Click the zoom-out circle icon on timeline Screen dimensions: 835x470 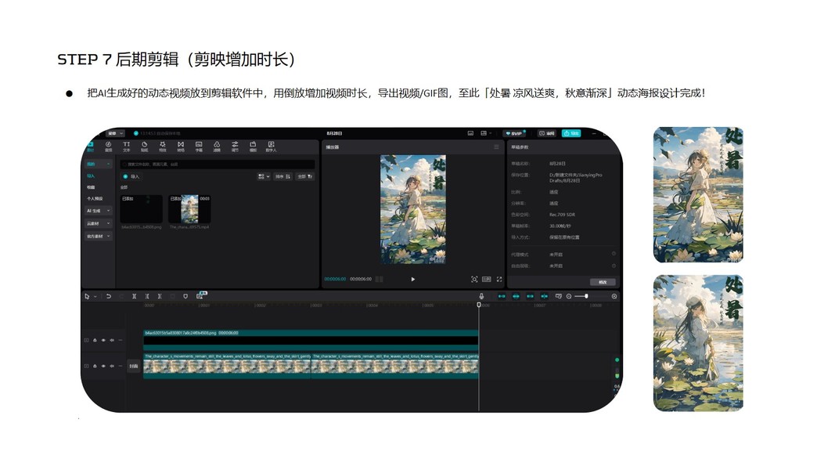pos(569,296)
